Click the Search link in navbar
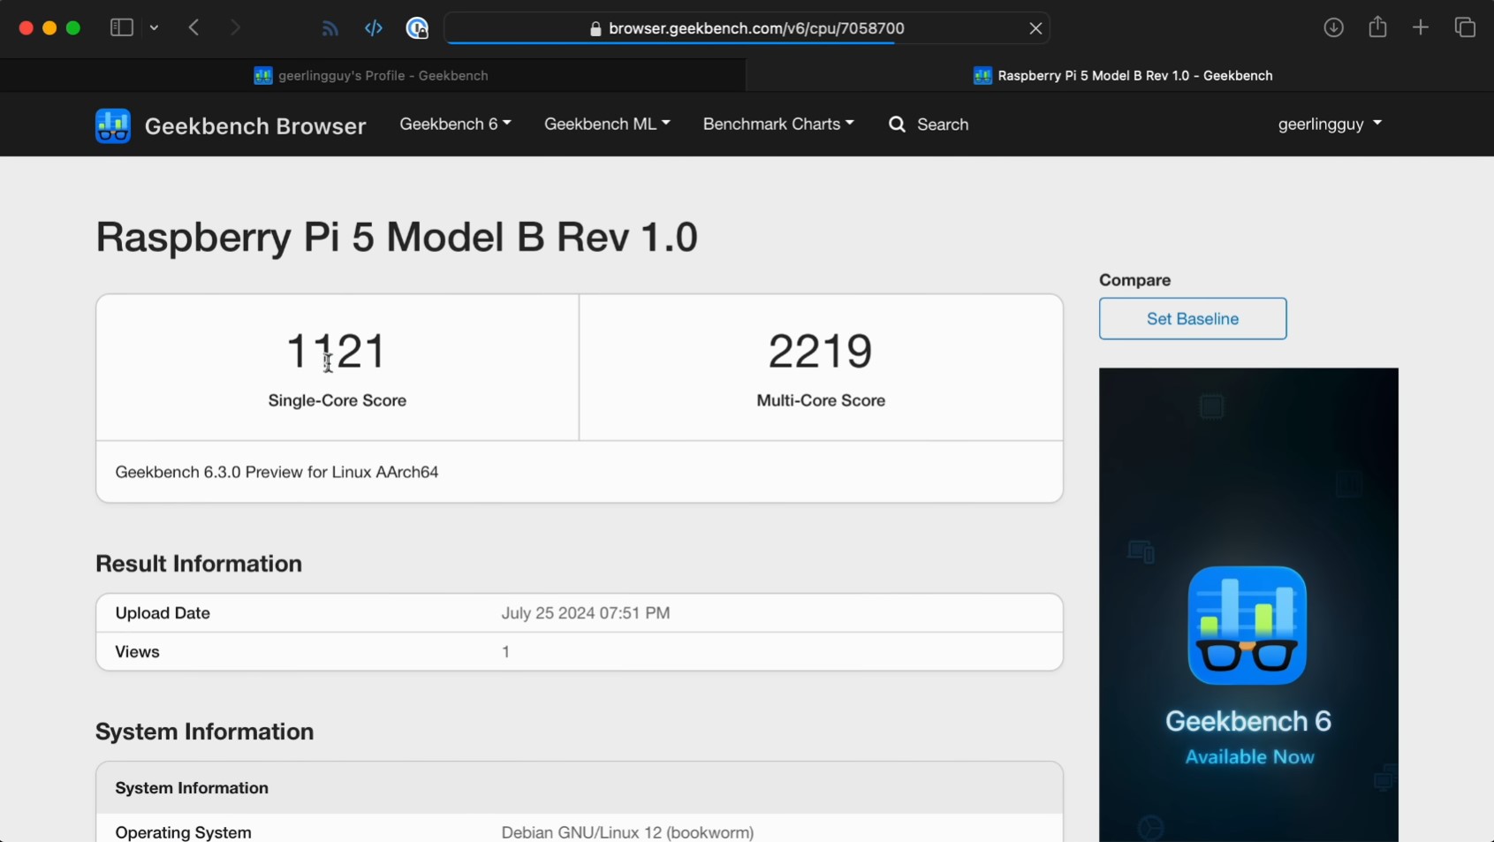 tap(929, 125)
